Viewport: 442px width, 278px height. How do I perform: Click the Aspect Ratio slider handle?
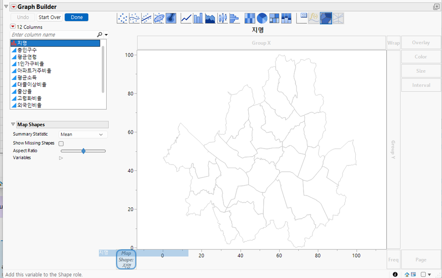[x=84, y=151]
